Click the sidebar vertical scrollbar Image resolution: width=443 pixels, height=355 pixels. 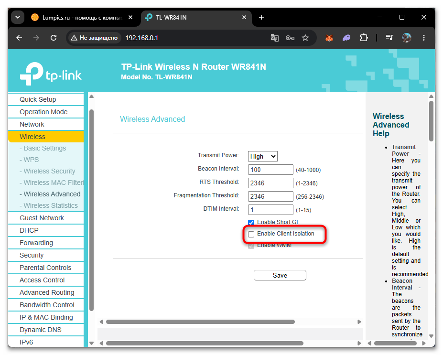(92, 210)
